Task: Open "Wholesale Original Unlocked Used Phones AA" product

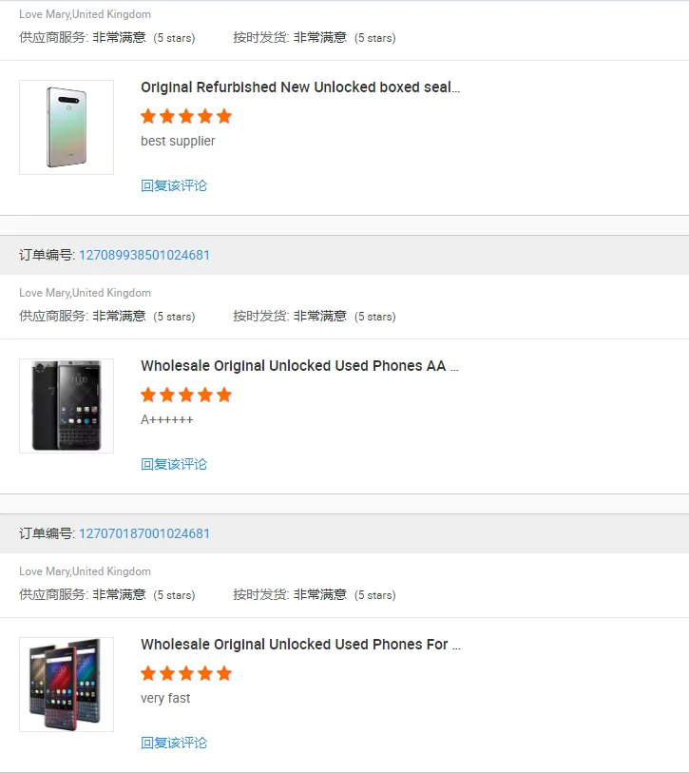Action: point(300,366)
